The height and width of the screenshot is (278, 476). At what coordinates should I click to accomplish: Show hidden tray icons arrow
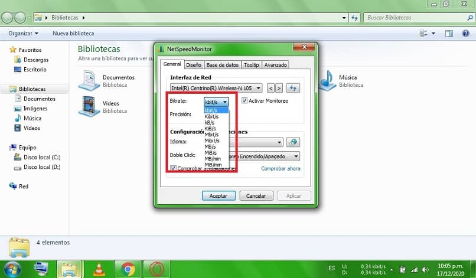[x=392, y=270]
